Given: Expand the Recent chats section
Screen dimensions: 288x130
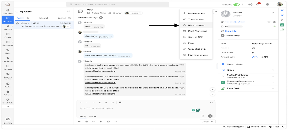Looking at the screenshot, I should point(273,64).
